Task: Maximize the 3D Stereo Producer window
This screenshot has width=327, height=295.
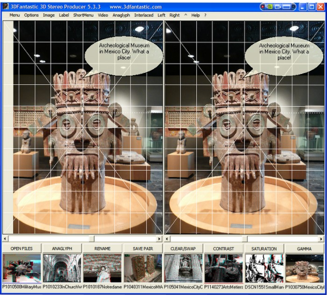Action: 312,7
